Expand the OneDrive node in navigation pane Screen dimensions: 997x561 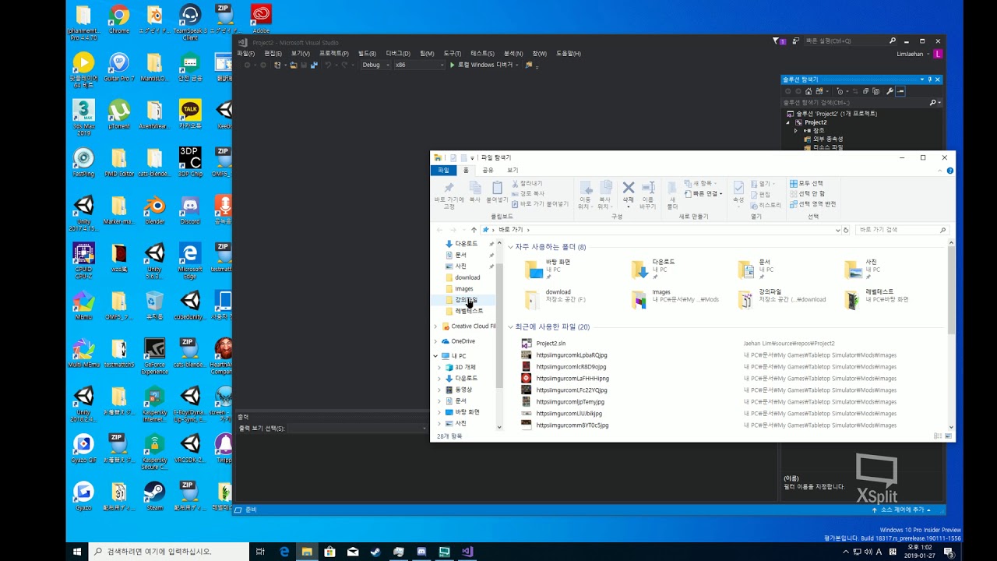pyautogui.click(x=435, y=341)
